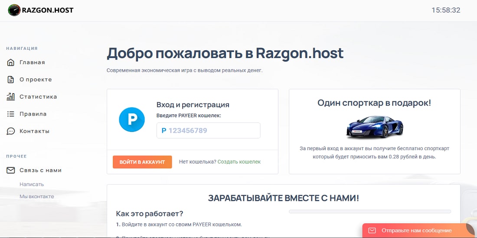
Task: Click the list icon beside Правила
Action: point(11,114)
